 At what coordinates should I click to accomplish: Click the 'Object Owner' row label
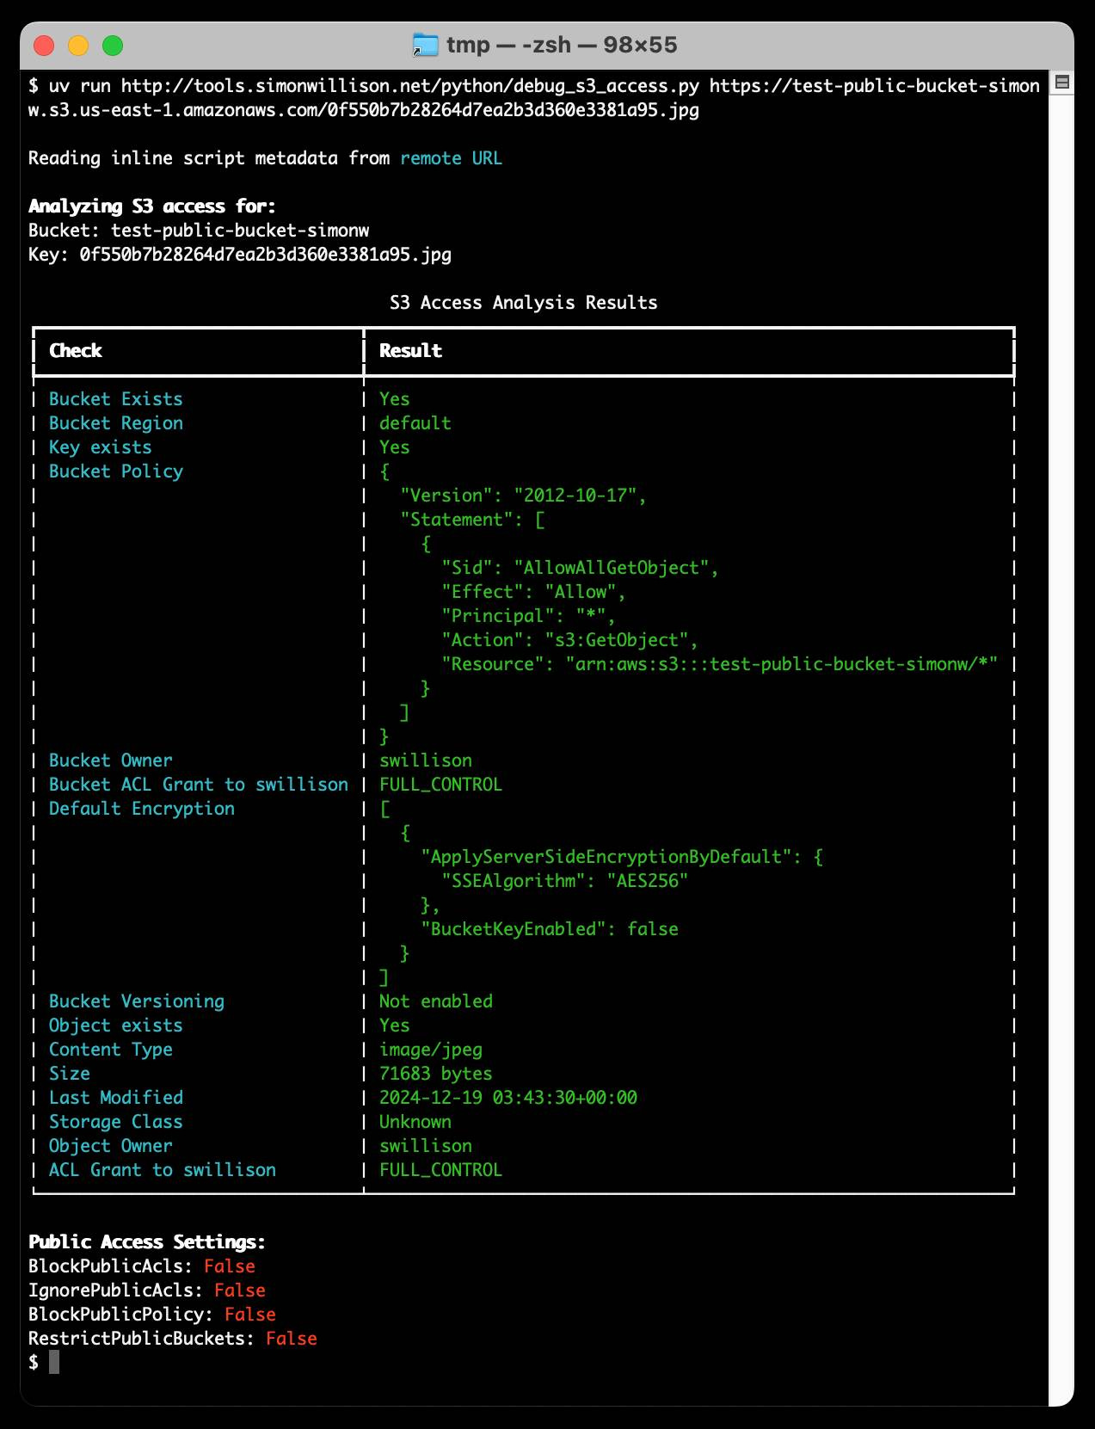110,1146
